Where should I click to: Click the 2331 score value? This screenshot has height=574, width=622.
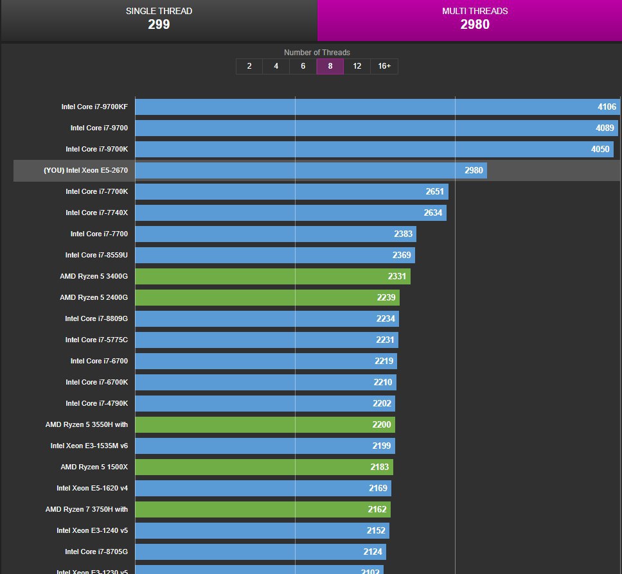point(396,277)
